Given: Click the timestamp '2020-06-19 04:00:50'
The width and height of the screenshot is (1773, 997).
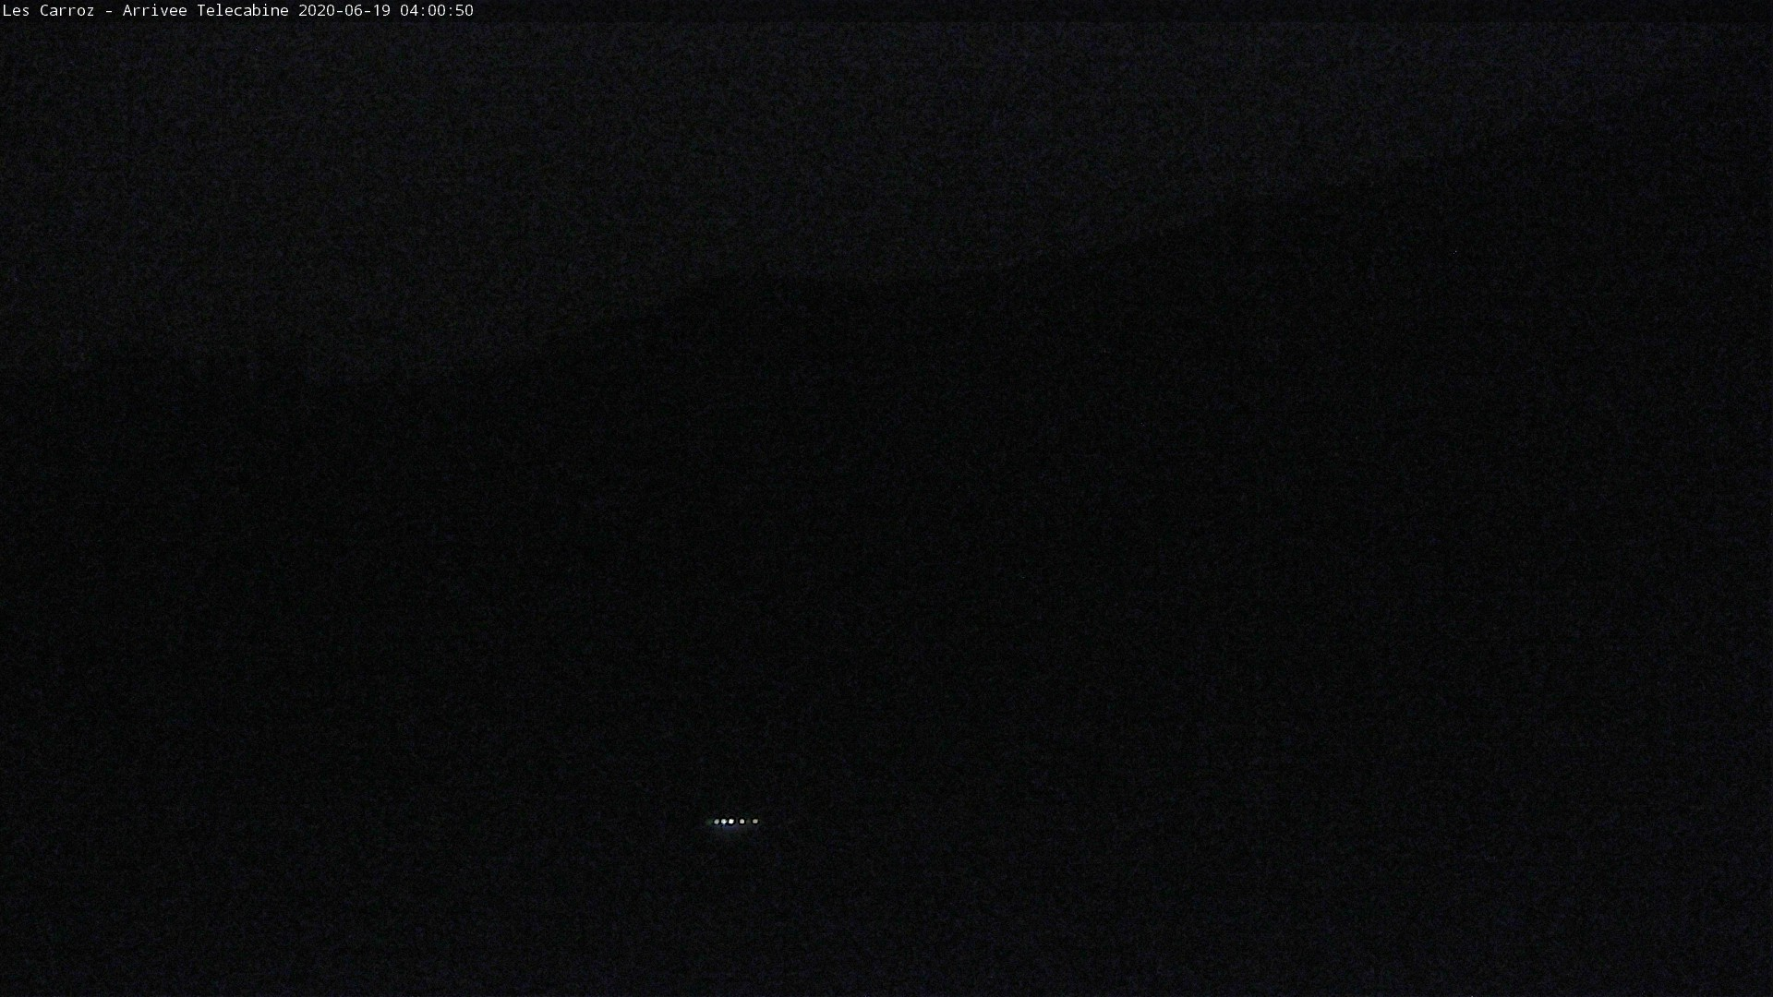Looking at the screenshot, I should [x=386, y=10].
